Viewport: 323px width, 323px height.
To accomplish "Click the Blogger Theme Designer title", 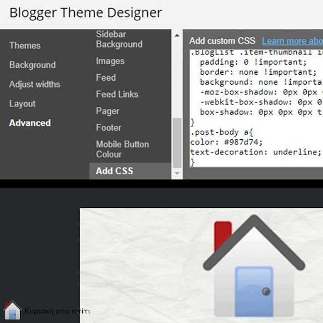I will pos(86,13).
